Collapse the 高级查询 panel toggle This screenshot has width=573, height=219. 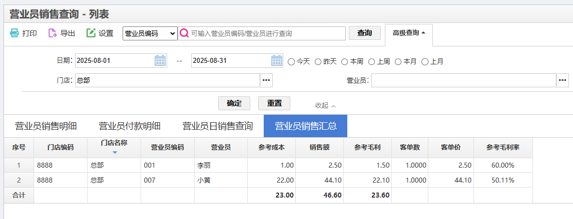click(408, 33)
